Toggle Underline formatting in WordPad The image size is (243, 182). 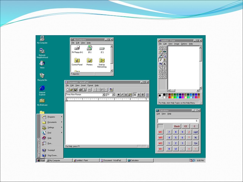click(x=126, y=95)
